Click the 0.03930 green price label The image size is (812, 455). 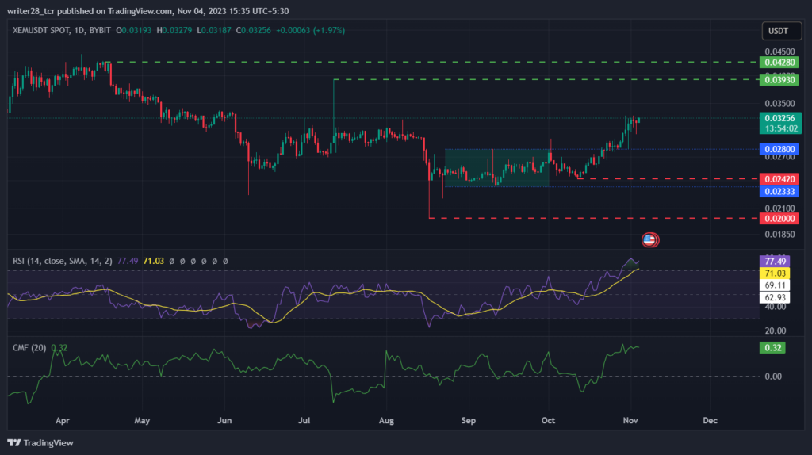click(x=779, y=80)
